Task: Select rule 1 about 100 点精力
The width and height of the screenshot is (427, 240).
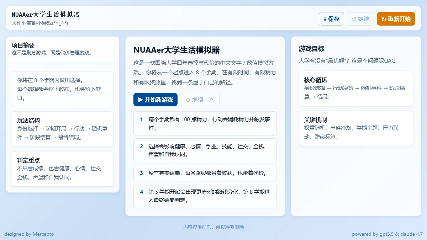Action: point(205,123)
